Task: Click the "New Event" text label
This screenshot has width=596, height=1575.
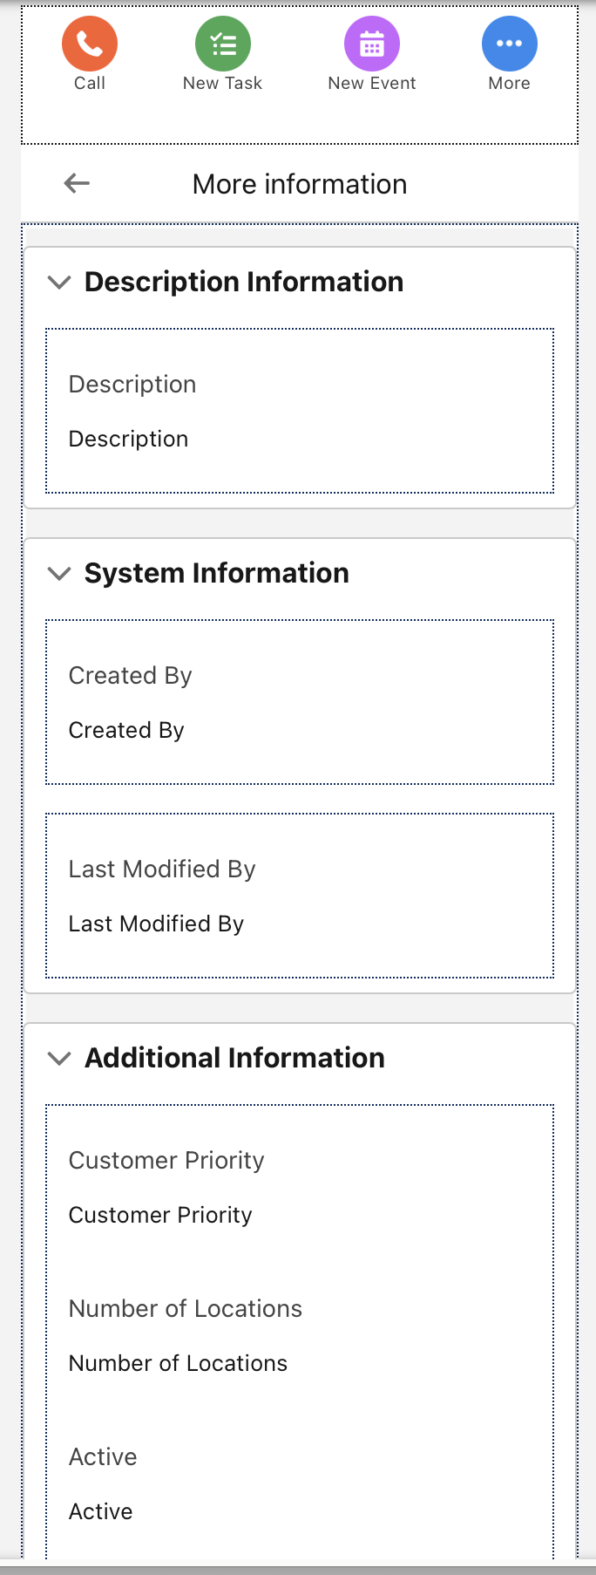Action: (x=372, y=83)
